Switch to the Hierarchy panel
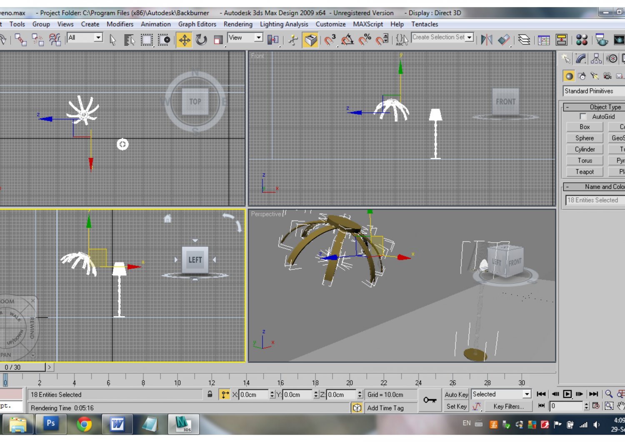 pos(596,59)
